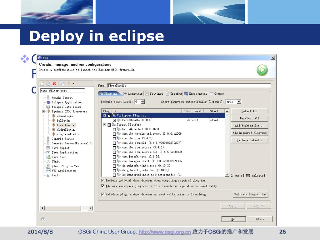Click the Java Applet icon

48,148
